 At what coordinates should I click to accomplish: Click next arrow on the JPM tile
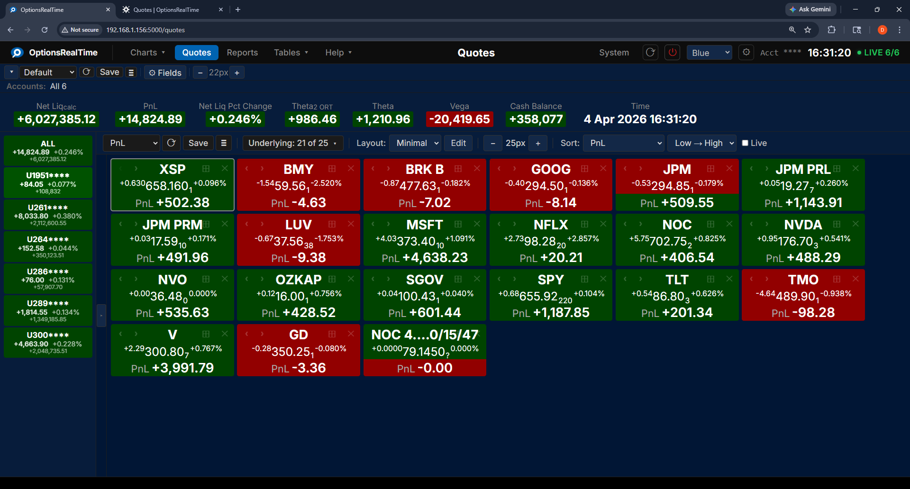[x=641, y=169]
